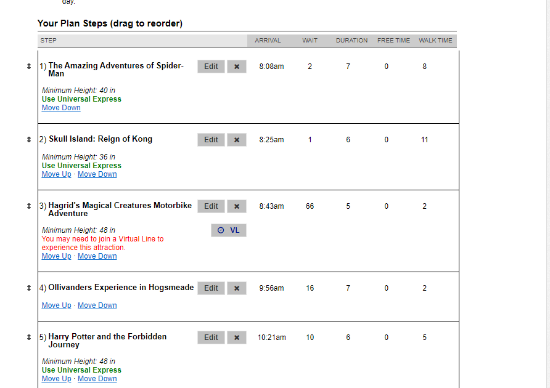Delete the Ollivanders Experience step
The height and width of the screenshot is (388, 550).
[237, 288]
